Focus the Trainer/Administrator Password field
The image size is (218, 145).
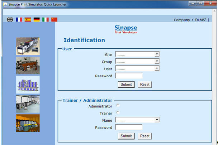(x=129, y=127)
